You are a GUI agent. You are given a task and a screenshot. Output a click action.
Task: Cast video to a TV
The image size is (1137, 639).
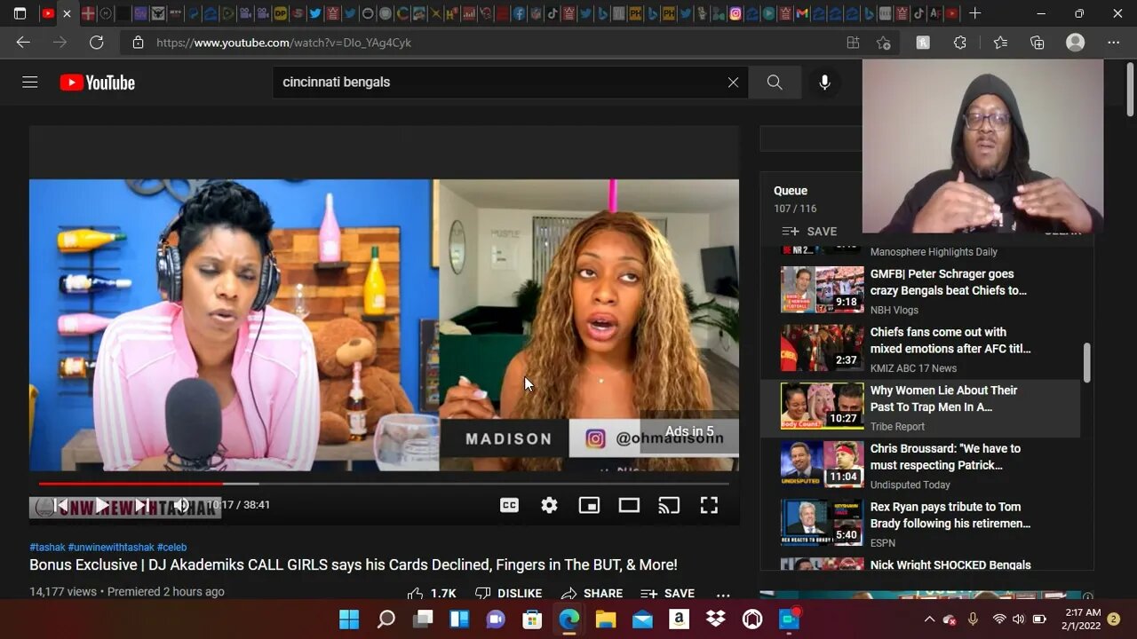669,505
